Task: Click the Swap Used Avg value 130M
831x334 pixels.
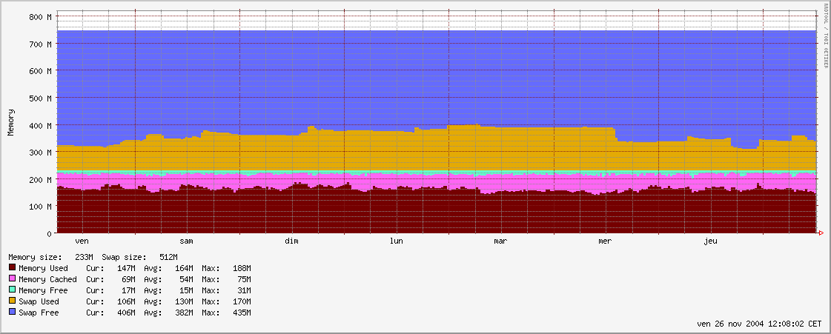Action: click(x=184, y=301)
